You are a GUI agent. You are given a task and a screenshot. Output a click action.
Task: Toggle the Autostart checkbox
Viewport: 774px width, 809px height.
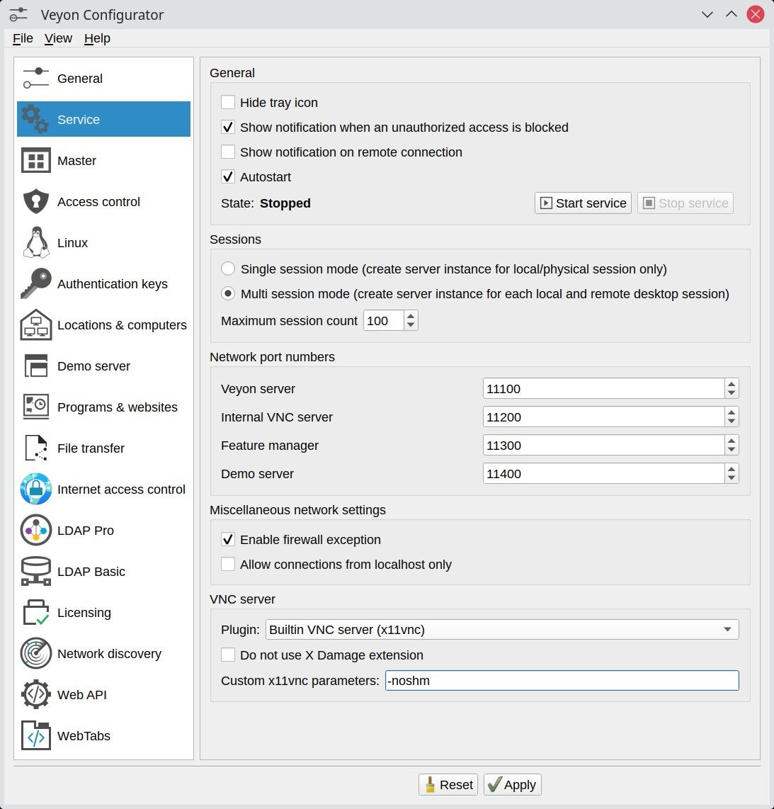pyautogui.click(x=228, y=176)
